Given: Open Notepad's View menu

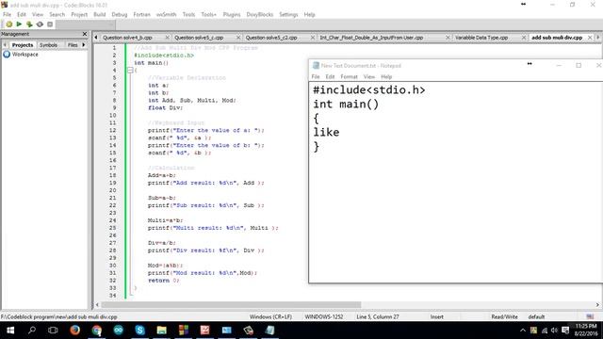Looking at the screenshot, I should pos(369,76).
